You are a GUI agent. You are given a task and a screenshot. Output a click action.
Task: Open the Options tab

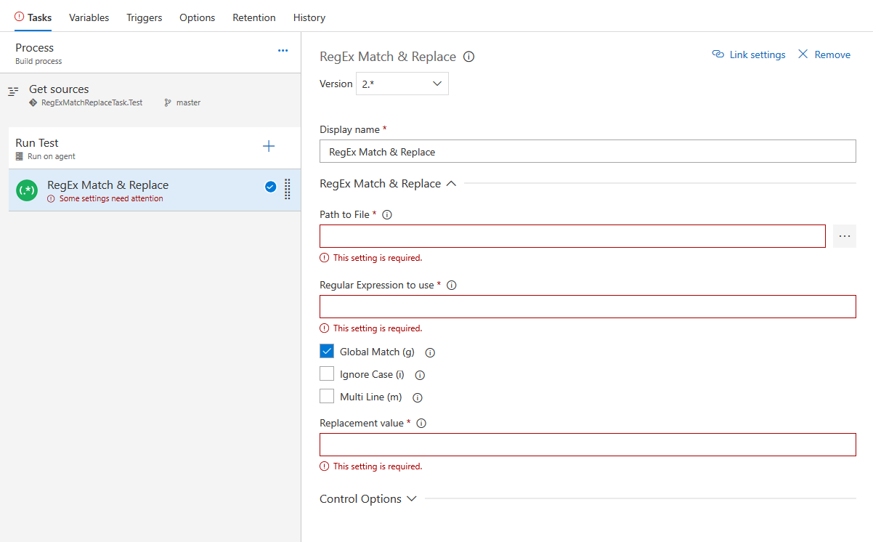point(198,17)
